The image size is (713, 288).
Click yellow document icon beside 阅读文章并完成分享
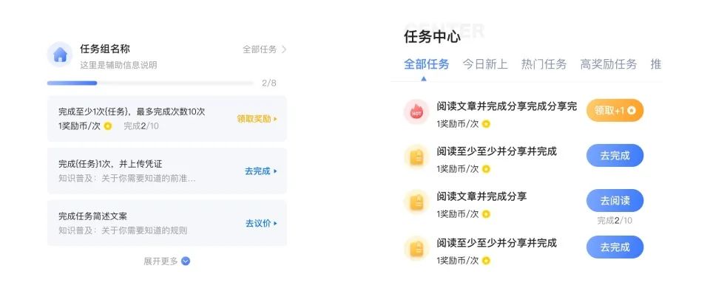(x=416, y=202)
